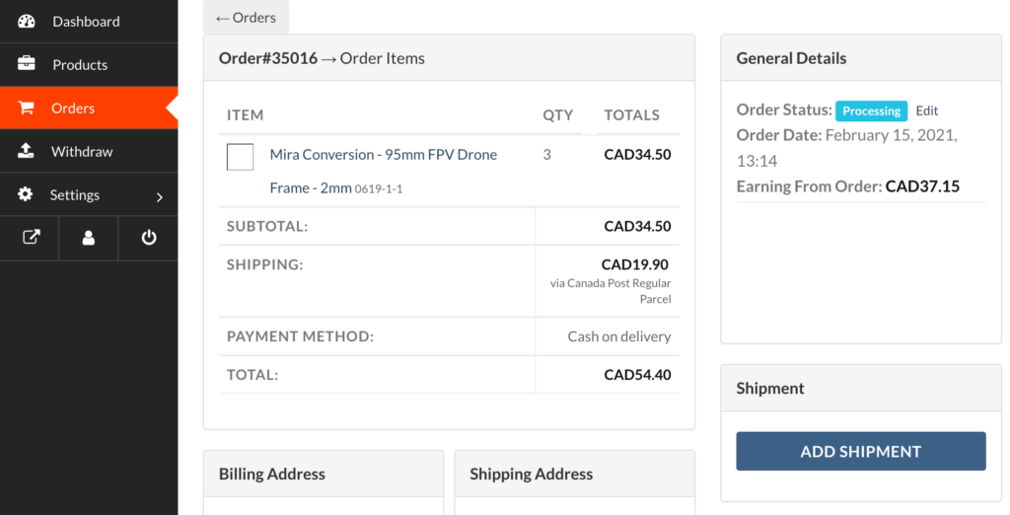
Task: Click the Withdraw upload icon
Action: [x=27, y=152]
